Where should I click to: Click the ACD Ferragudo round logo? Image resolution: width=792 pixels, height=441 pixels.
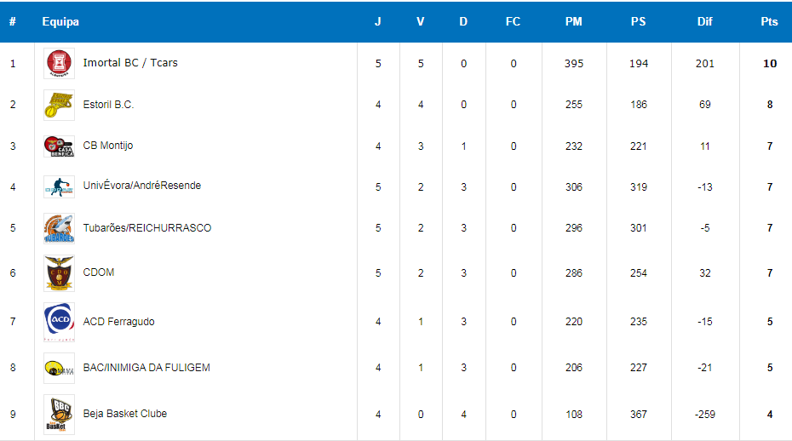pyautogui.click(x=59, y=322)
